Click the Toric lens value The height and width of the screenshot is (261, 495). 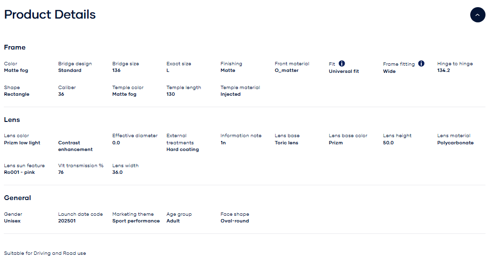pos(287,143)
